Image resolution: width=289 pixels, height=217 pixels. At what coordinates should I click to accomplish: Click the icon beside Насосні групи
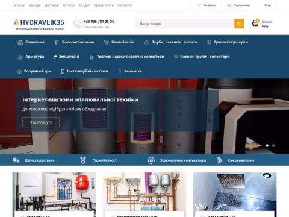coord(176,57)
